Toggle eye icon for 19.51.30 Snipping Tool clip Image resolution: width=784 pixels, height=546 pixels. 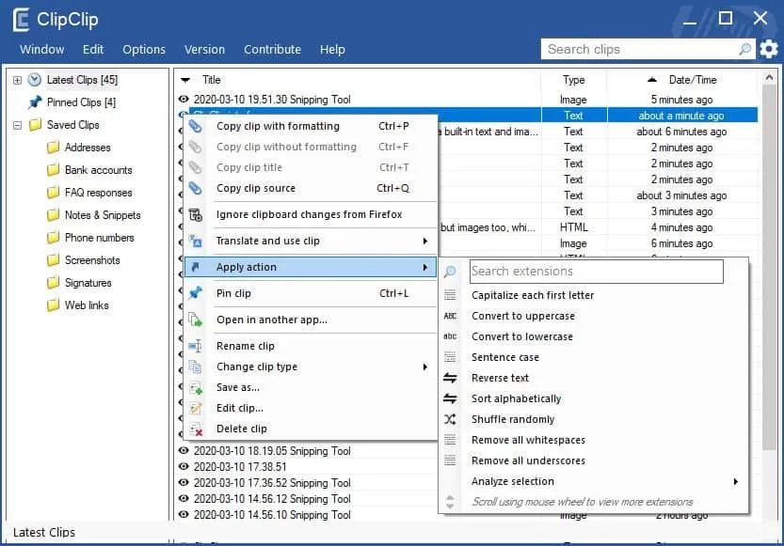184,100
